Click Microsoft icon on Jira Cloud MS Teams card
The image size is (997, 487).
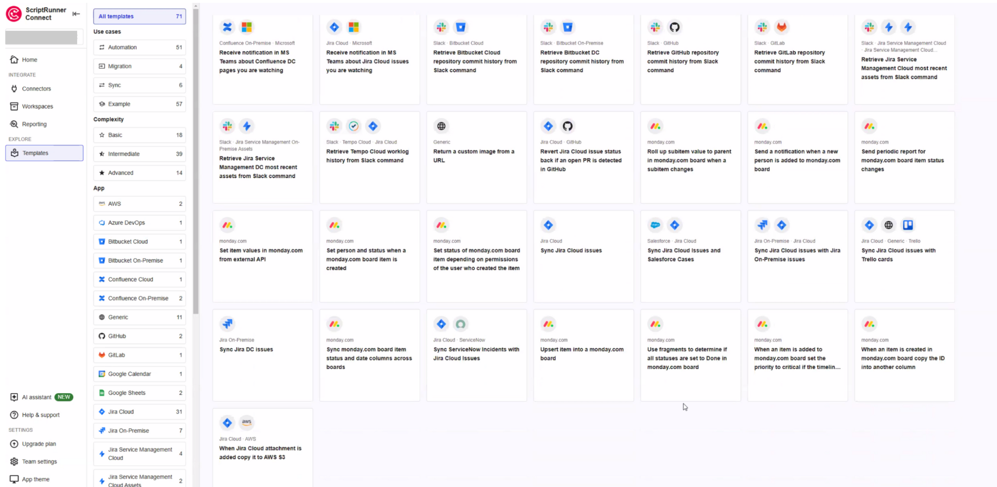pos(353,27)
